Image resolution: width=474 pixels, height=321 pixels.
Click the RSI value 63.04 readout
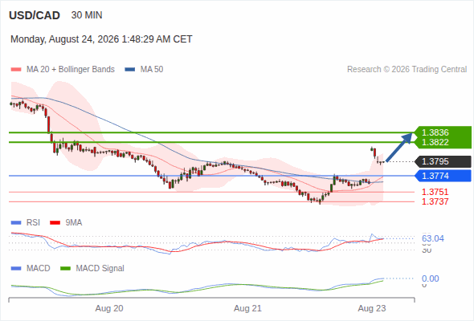(433, 238)
